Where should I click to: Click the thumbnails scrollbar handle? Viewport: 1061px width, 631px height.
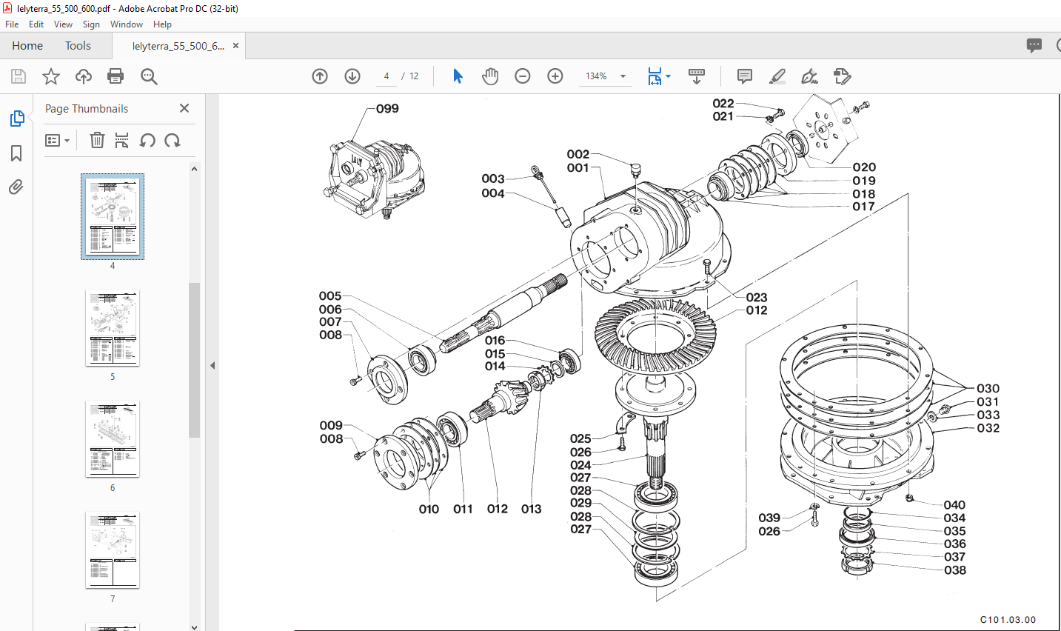pyautogui.click(x=195, y=360)
